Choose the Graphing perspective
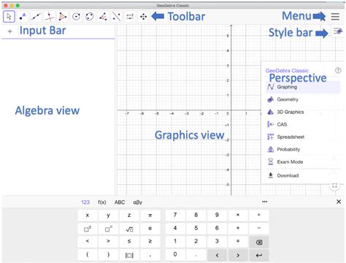 pyautogui.click(x=303, y=87)
